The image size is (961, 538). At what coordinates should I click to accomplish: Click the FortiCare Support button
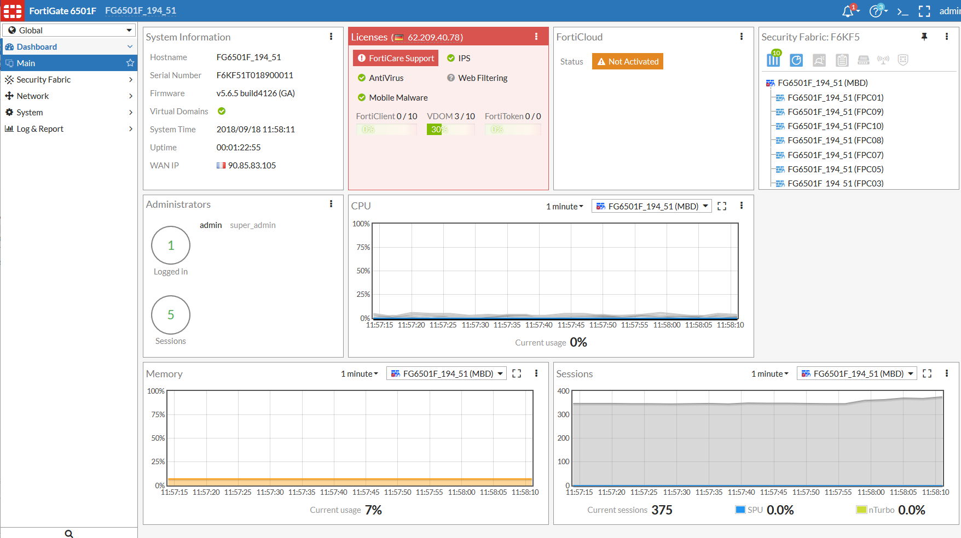(x=396, y=58)
